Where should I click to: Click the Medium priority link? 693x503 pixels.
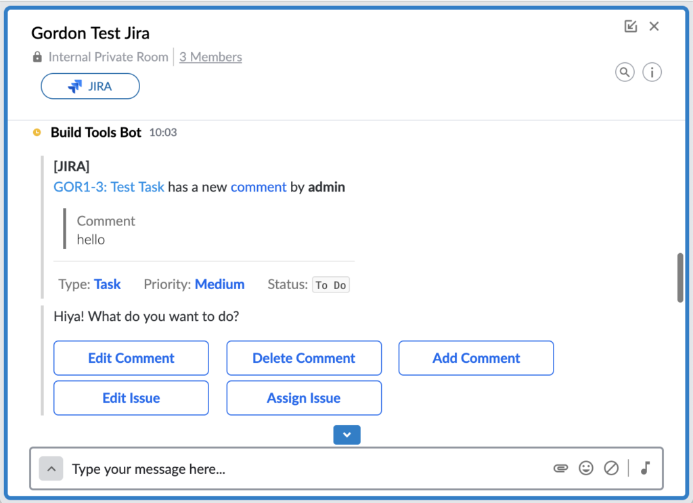[x=219, y=284]
